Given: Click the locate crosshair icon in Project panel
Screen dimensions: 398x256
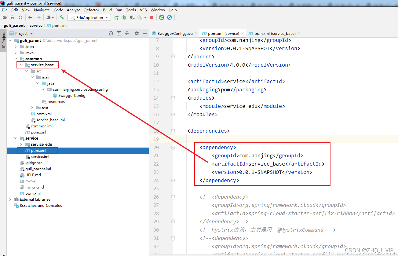Looking at the screenshot, I should 111,33.
